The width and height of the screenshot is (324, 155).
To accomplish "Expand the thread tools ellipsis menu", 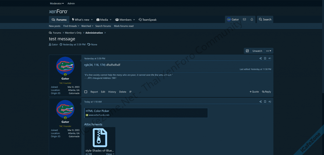I will (269, 51).
